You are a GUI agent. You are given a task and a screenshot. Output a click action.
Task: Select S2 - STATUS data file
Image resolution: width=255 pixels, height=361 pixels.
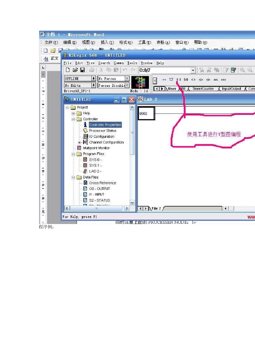coord(99,200)
